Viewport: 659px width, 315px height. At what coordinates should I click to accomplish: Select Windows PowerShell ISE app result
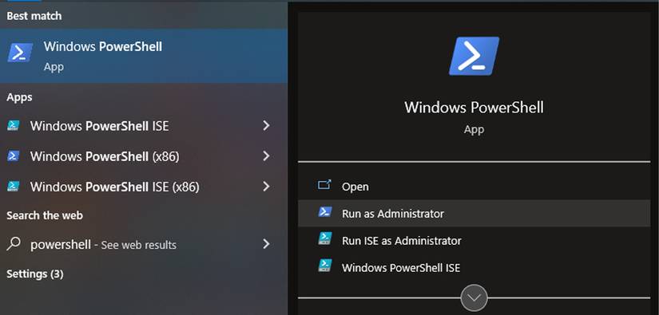(144, 126)
